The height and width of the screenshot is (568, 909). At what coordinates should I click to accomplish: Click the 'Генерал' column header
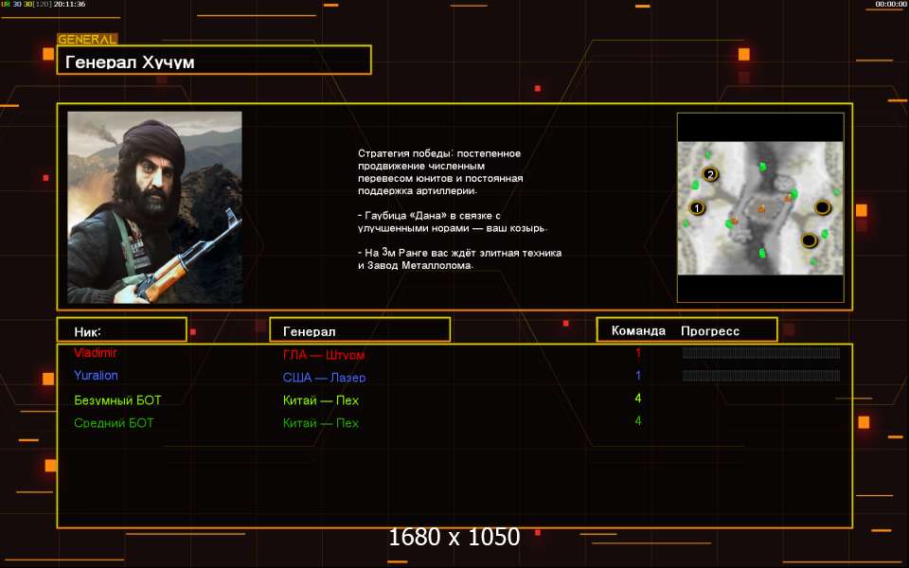[360, 329]
